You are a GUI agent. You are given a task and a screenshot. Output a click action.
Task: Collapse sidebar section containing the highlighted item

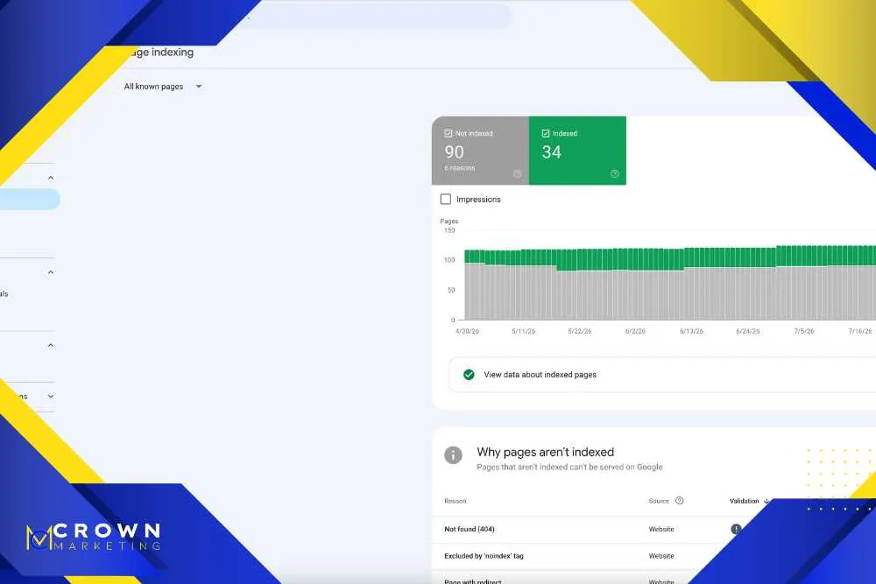pyautogui.click(x=51, y=178)
